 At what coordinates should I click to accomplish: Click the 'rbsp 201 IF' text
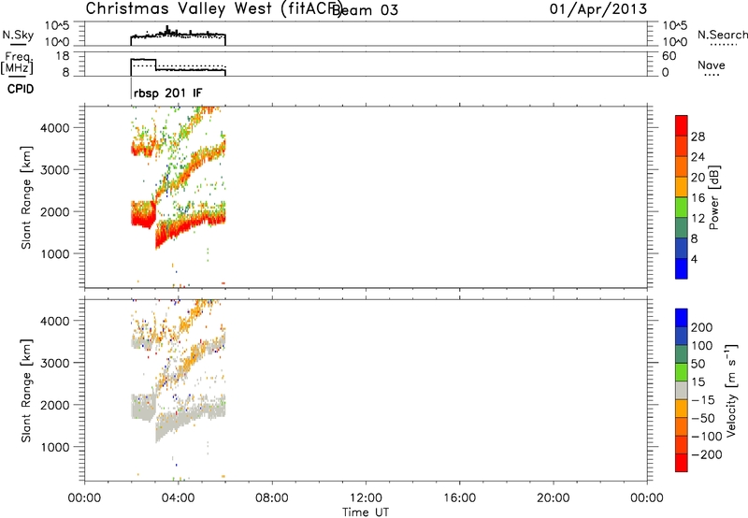pyautogui.click(x=168, y=93)
